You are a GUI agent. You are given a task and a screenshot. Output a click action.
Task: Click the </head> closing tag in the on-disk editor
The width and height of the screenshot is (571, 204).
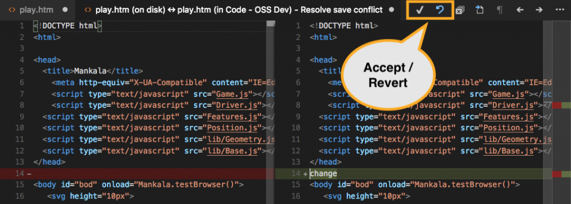coord(49,162)
